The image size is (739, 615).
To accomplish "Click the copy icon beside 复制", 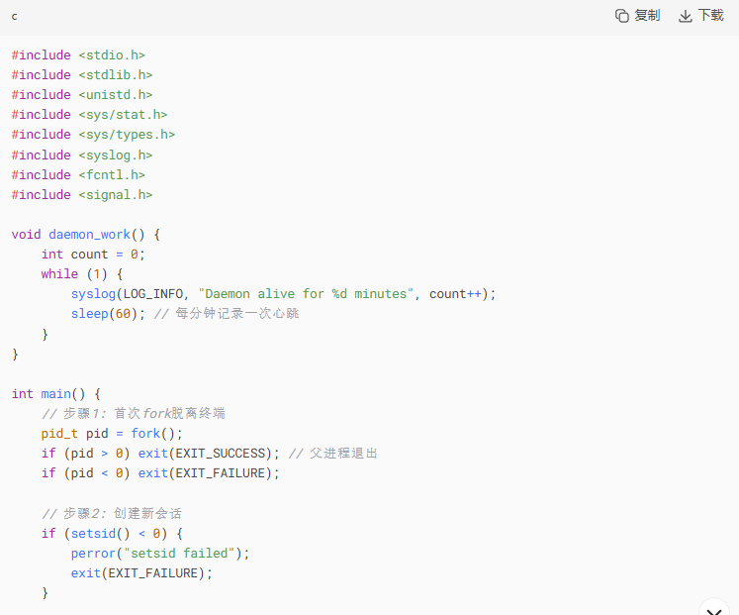I will coord(621,16).
